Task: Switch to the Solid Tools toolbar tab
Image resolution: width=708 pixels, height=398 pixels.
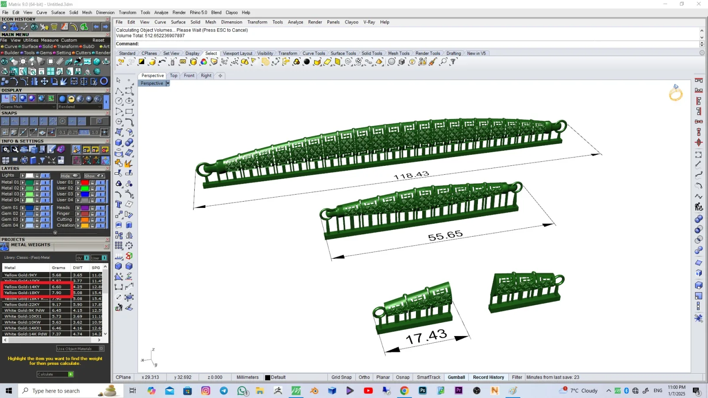Action: (372, 53)
